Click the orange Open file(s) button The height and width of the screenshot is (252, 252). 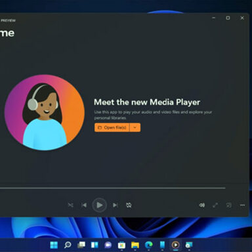click(112, 127)
